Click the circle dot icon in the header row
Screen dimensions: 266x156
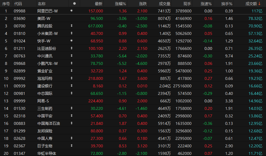click(74, 3)
